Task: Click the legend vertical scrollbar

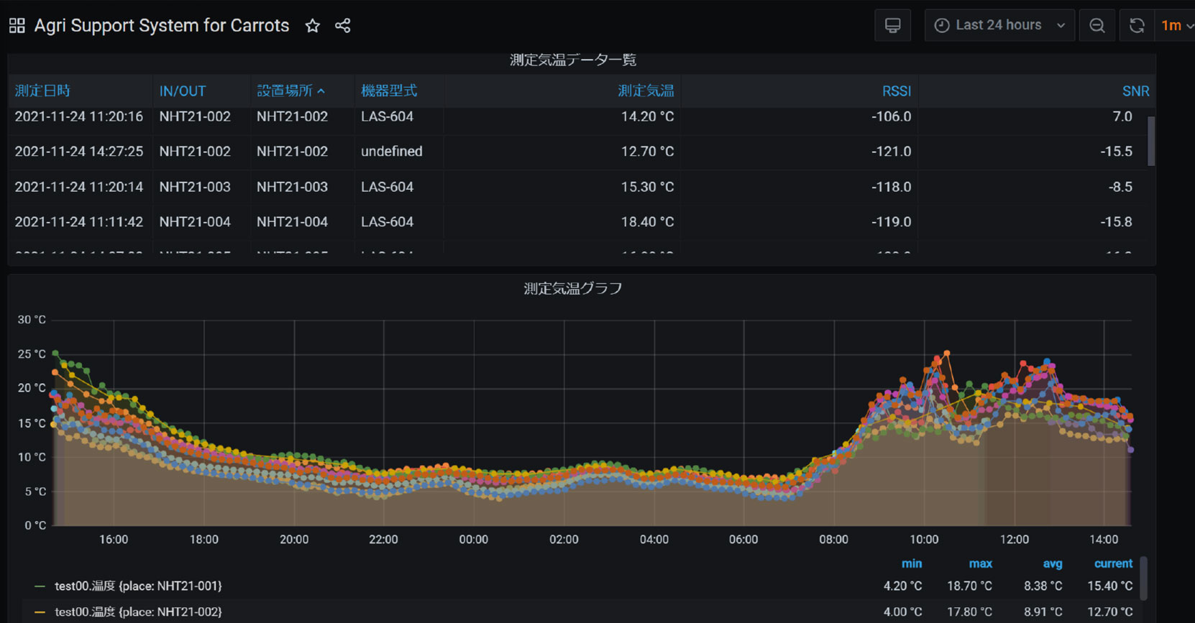Action: coord(1143,578)
